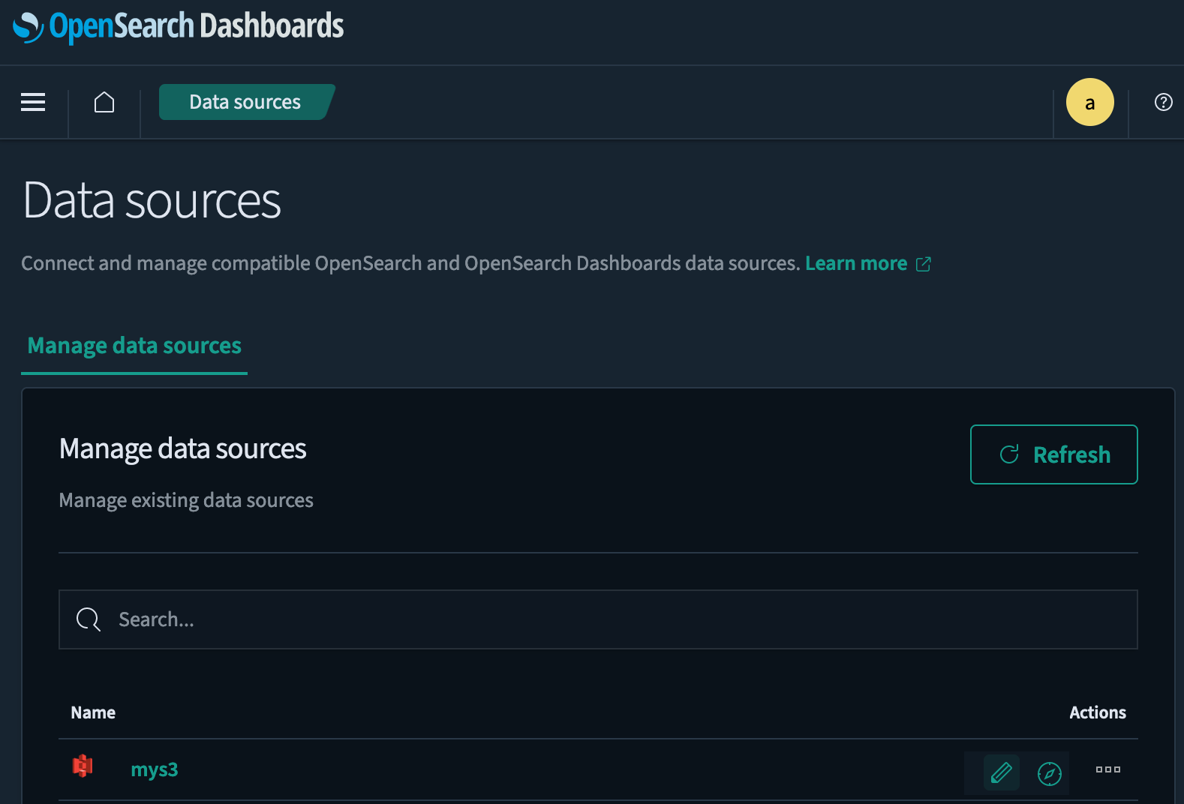The width and height of the screenshot is (1184, 804).
Task: Open the hamburger navigation menu
Action: point(33,102)
